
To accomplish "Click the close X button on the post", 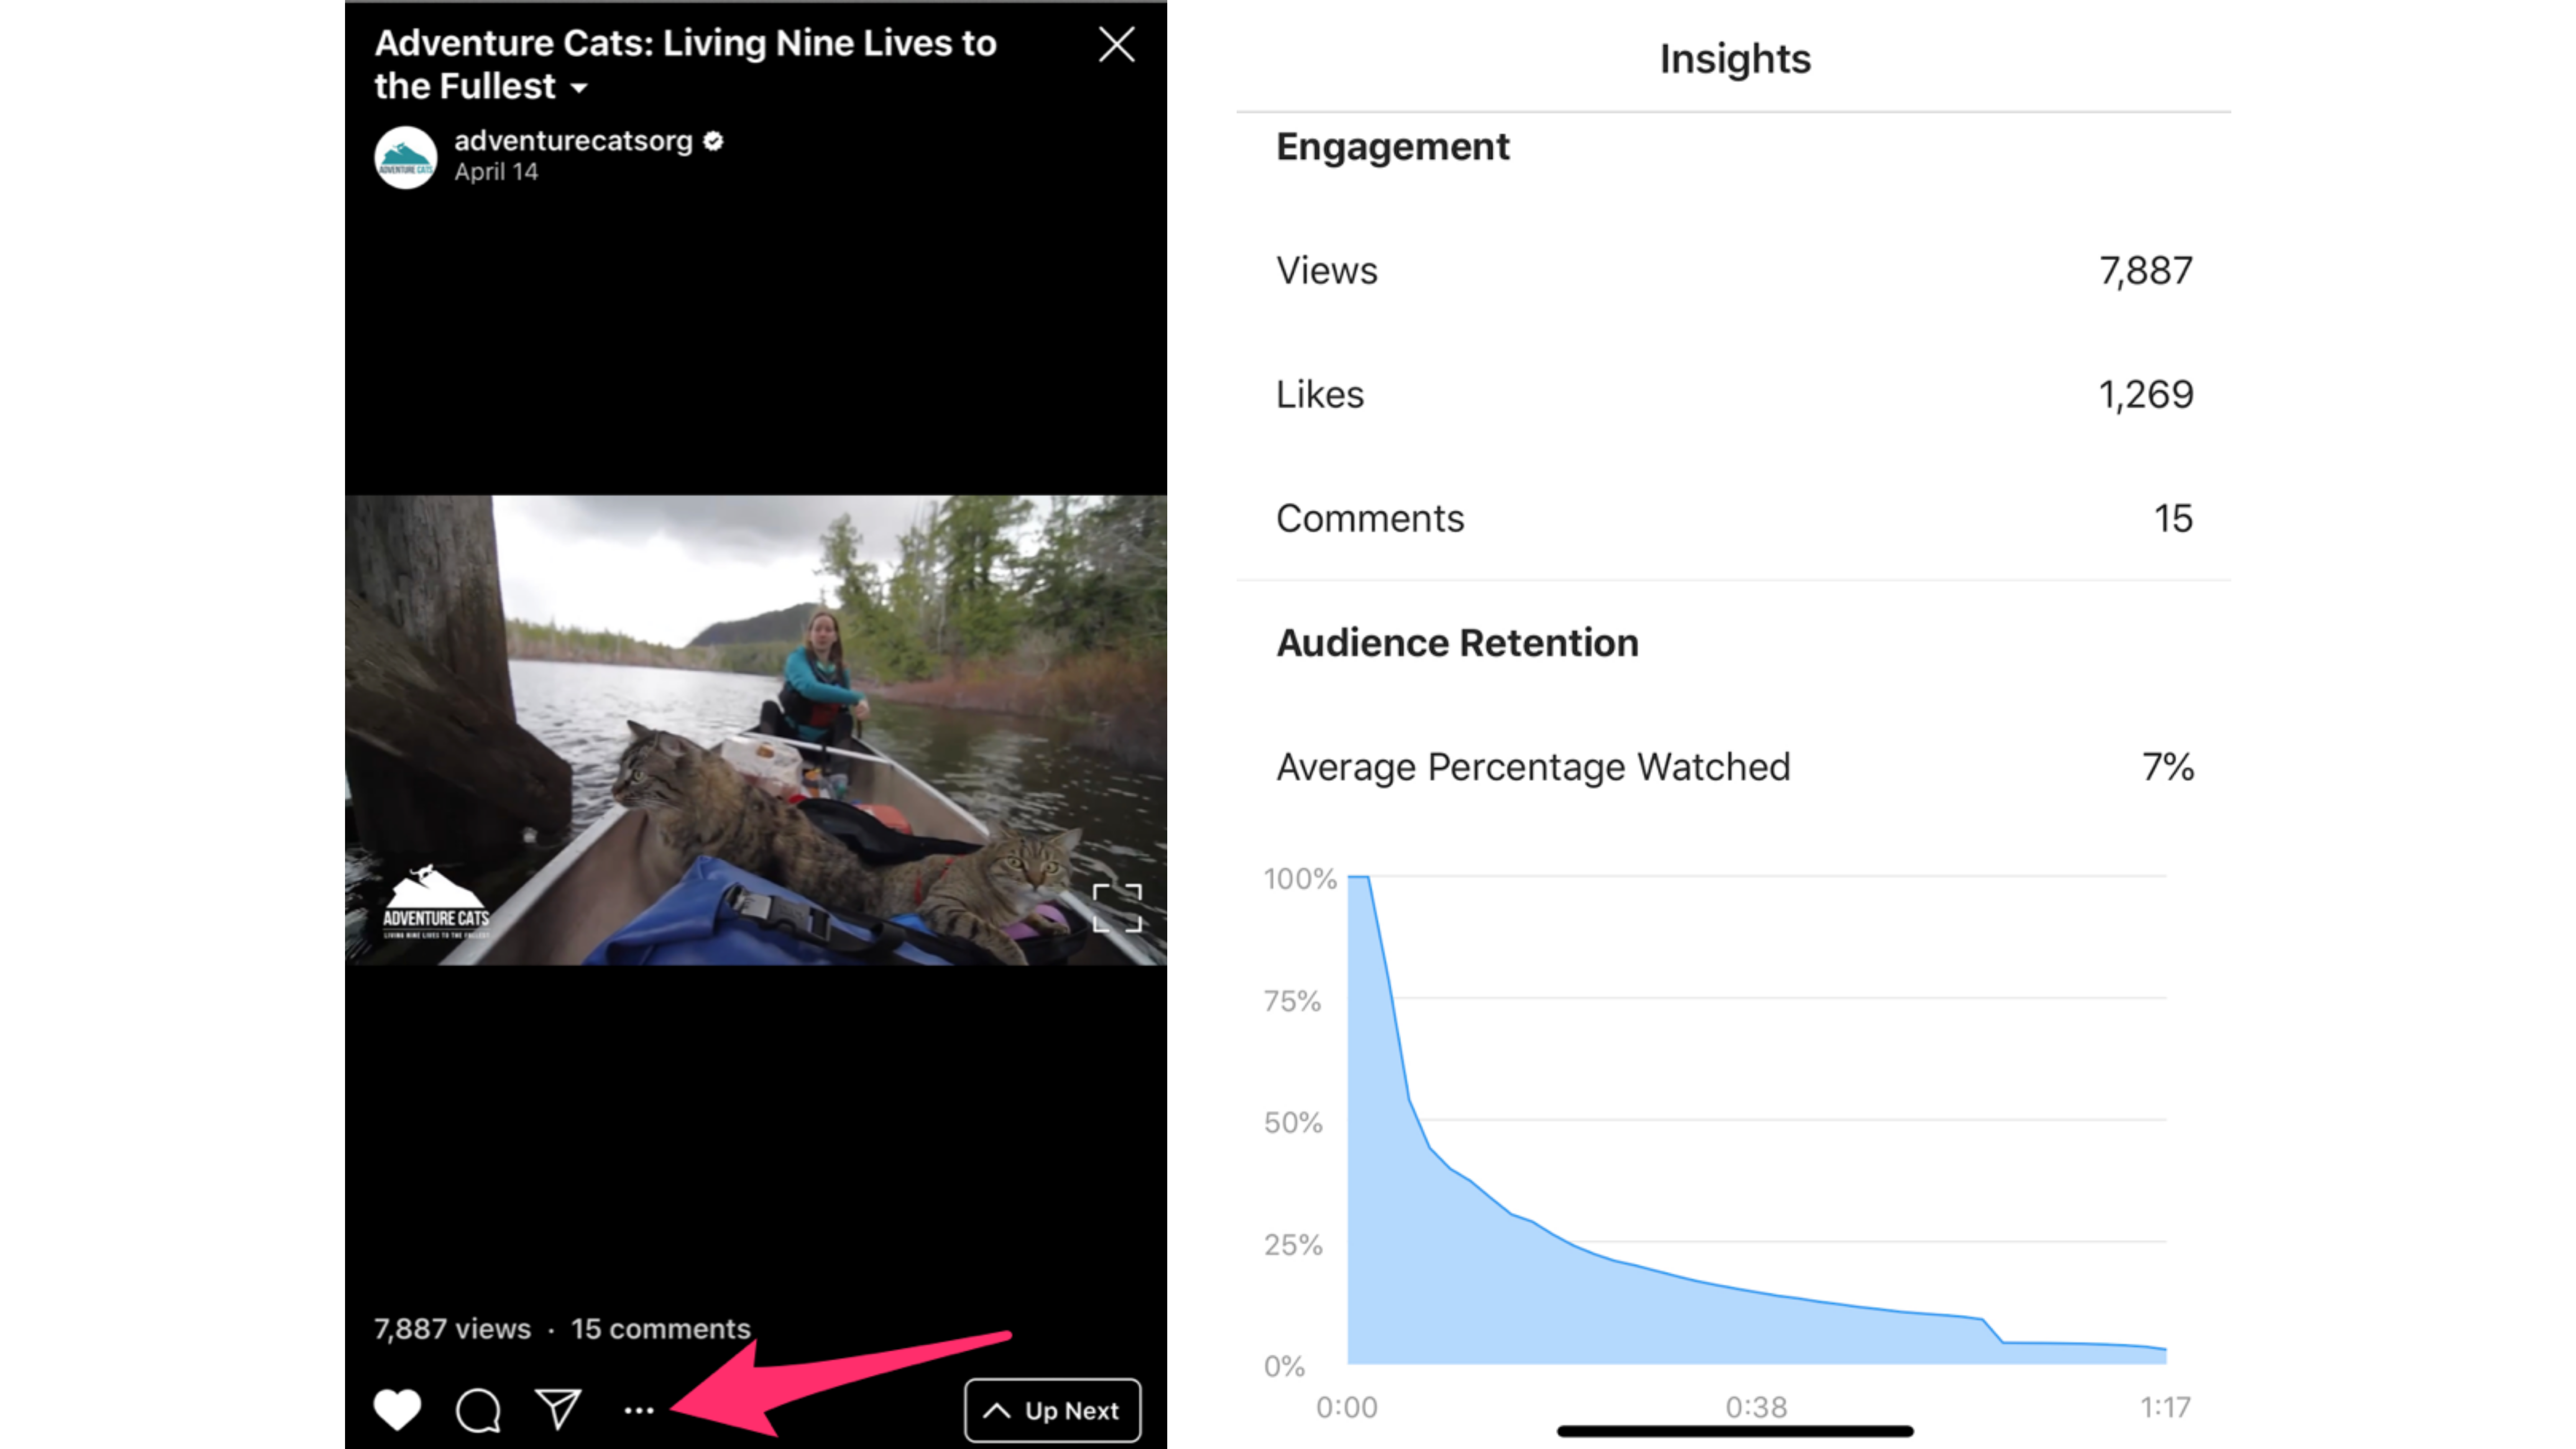I will click(1116, 44).
